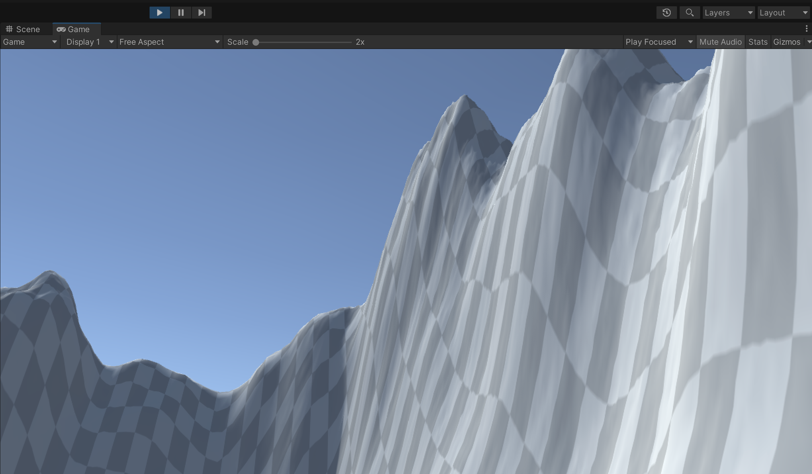Toggle the Stats overlay
Screen dimensions: 812x474
[x=758, y=42]
